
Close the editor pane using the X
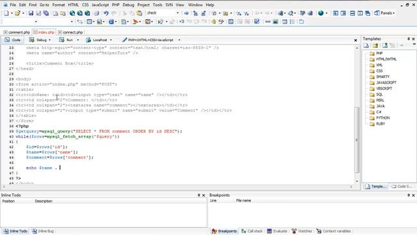(356, 40)
